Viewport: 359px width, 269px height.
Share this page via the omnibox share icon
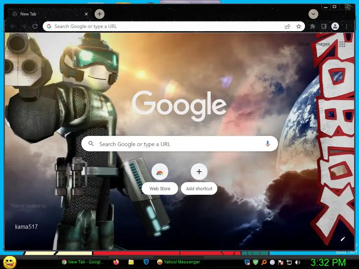[287, 27]
